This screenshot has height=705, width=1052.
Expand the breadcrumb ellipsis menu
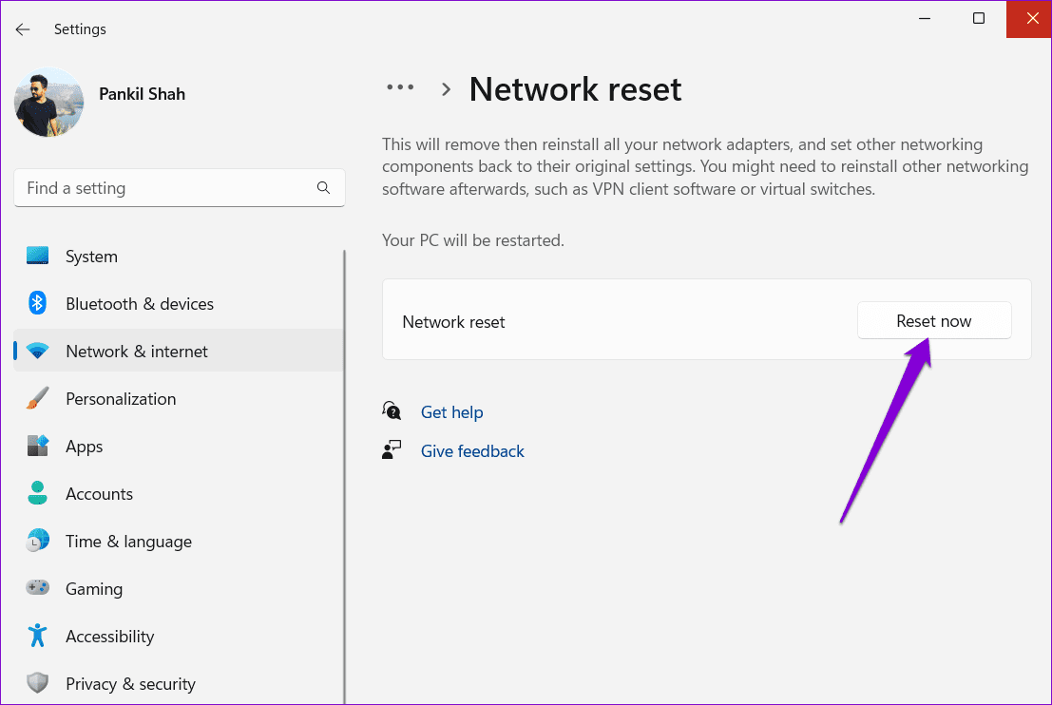click(x=399, y=88)
